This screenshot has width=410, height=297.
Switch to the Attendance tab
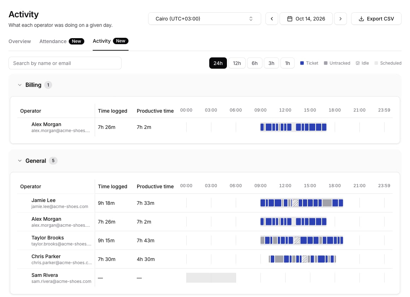pos(62,41)
